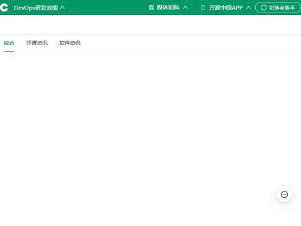Switch to the 开源资讯 tab

(37, 43)
